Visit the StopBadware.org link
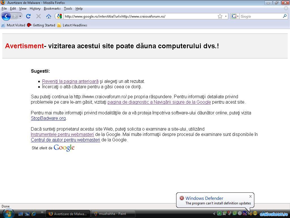 pos(48,118)
